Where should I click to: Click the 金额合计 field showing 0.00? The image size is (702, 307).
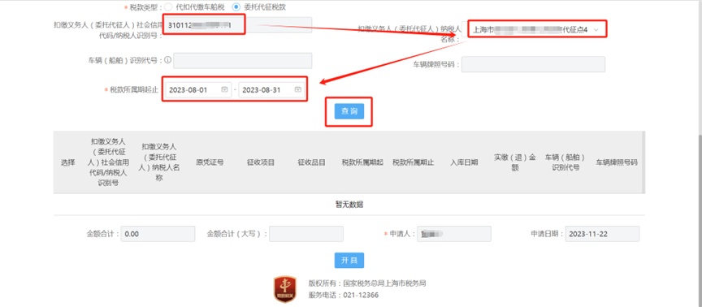point(158,234)
